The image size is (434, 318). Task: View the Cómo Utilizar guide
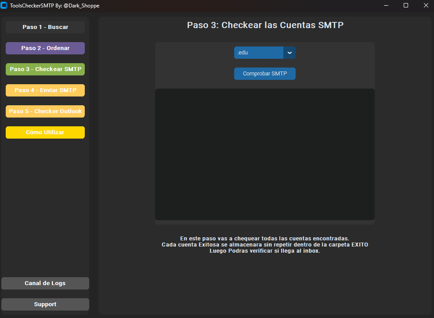[45, 132]
